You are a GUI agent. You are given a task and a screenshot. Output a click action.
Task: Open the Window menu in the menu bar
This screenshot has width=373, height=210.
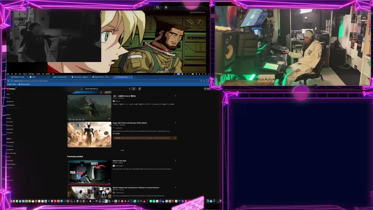(x=48, y=74)
